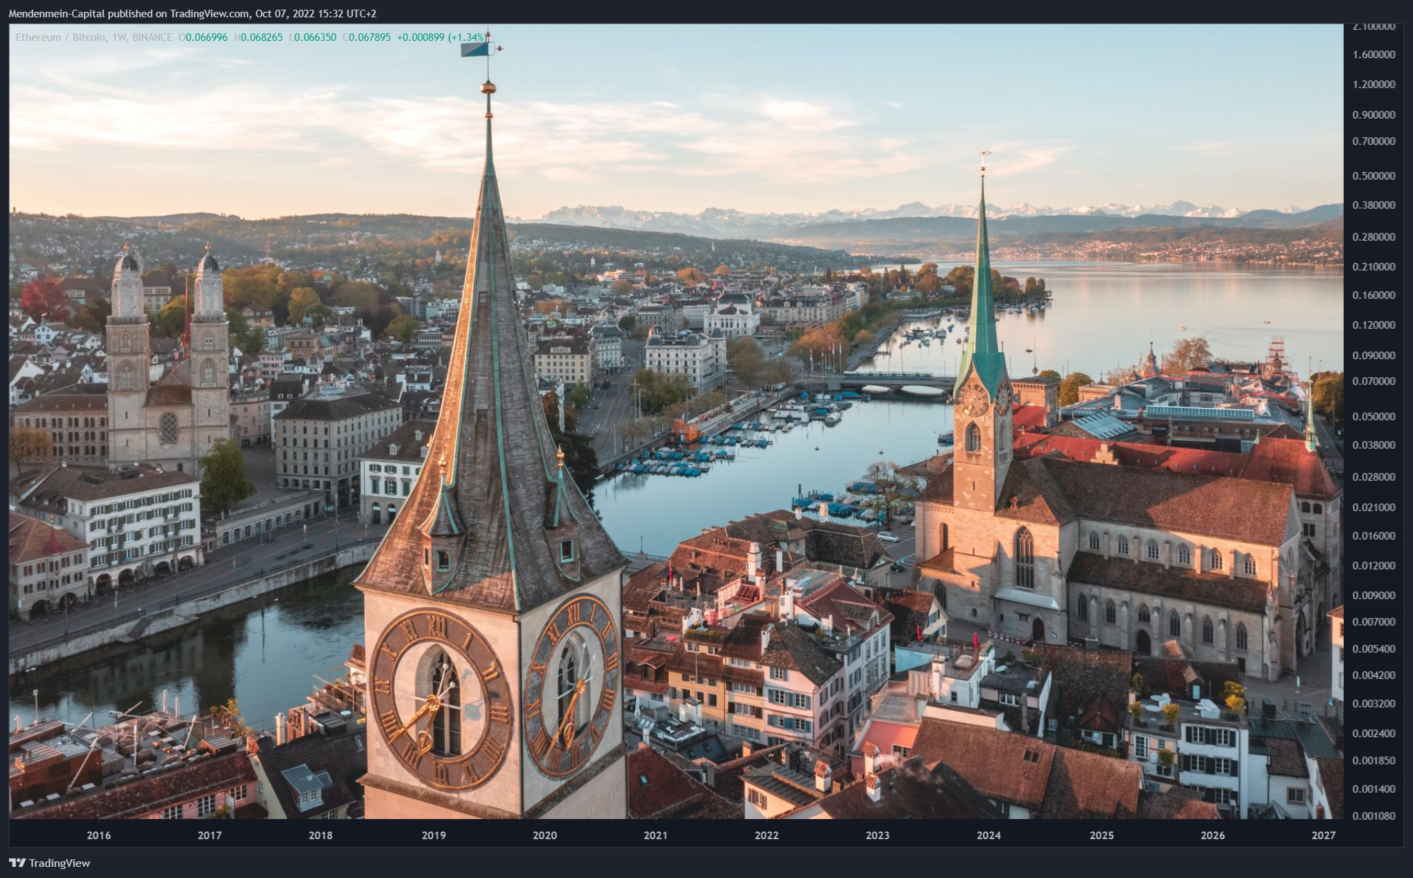Click price axis label 0.009000
Image resolution: width=1413 pixels, height=878 pixels.
1373,595
